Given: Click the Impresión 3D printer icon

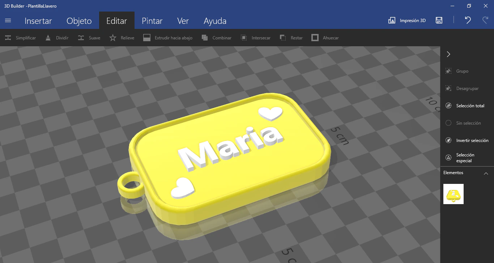Looking at the screenshot, I should pyautogui.click(x=392, y=21).
